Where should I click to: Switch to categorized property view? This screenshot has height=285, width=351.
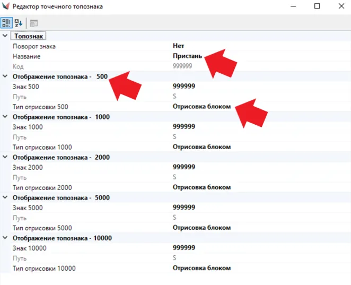pyautogui.click(x=6, y=23)
